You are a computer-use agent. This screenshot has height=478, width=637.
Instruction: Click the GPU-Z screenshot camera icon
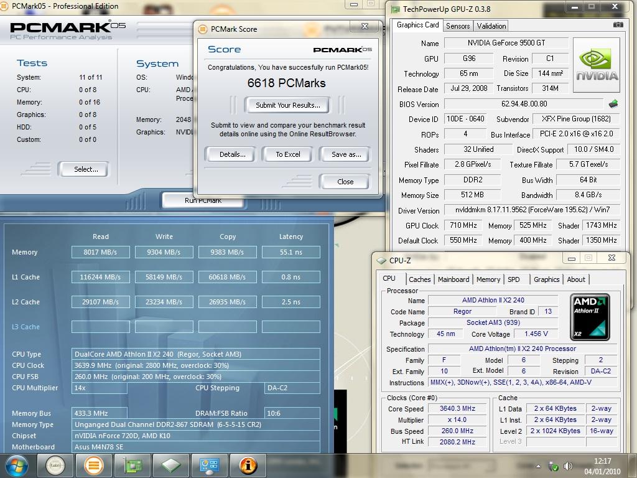click(618, 25)
